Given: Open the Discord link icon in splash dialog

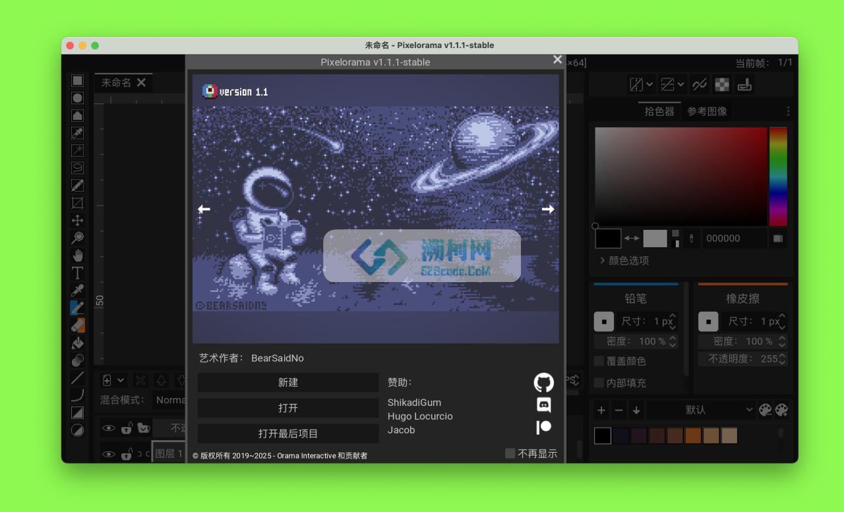Looking at the screenshot, I should click(x=543, y=405).
